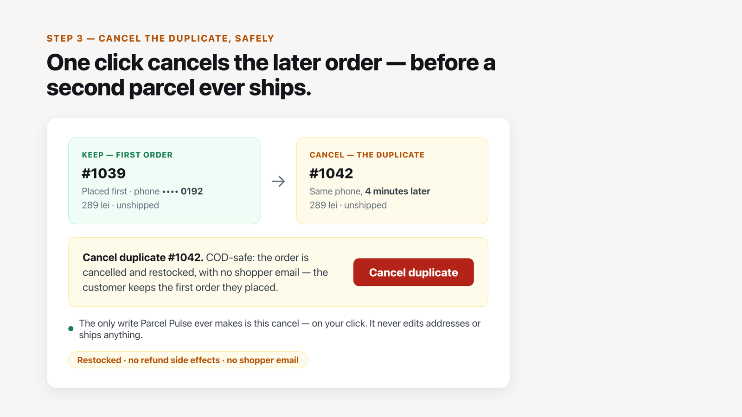
Task: Click the '4 minutes later' text
Action: point(397,191)
